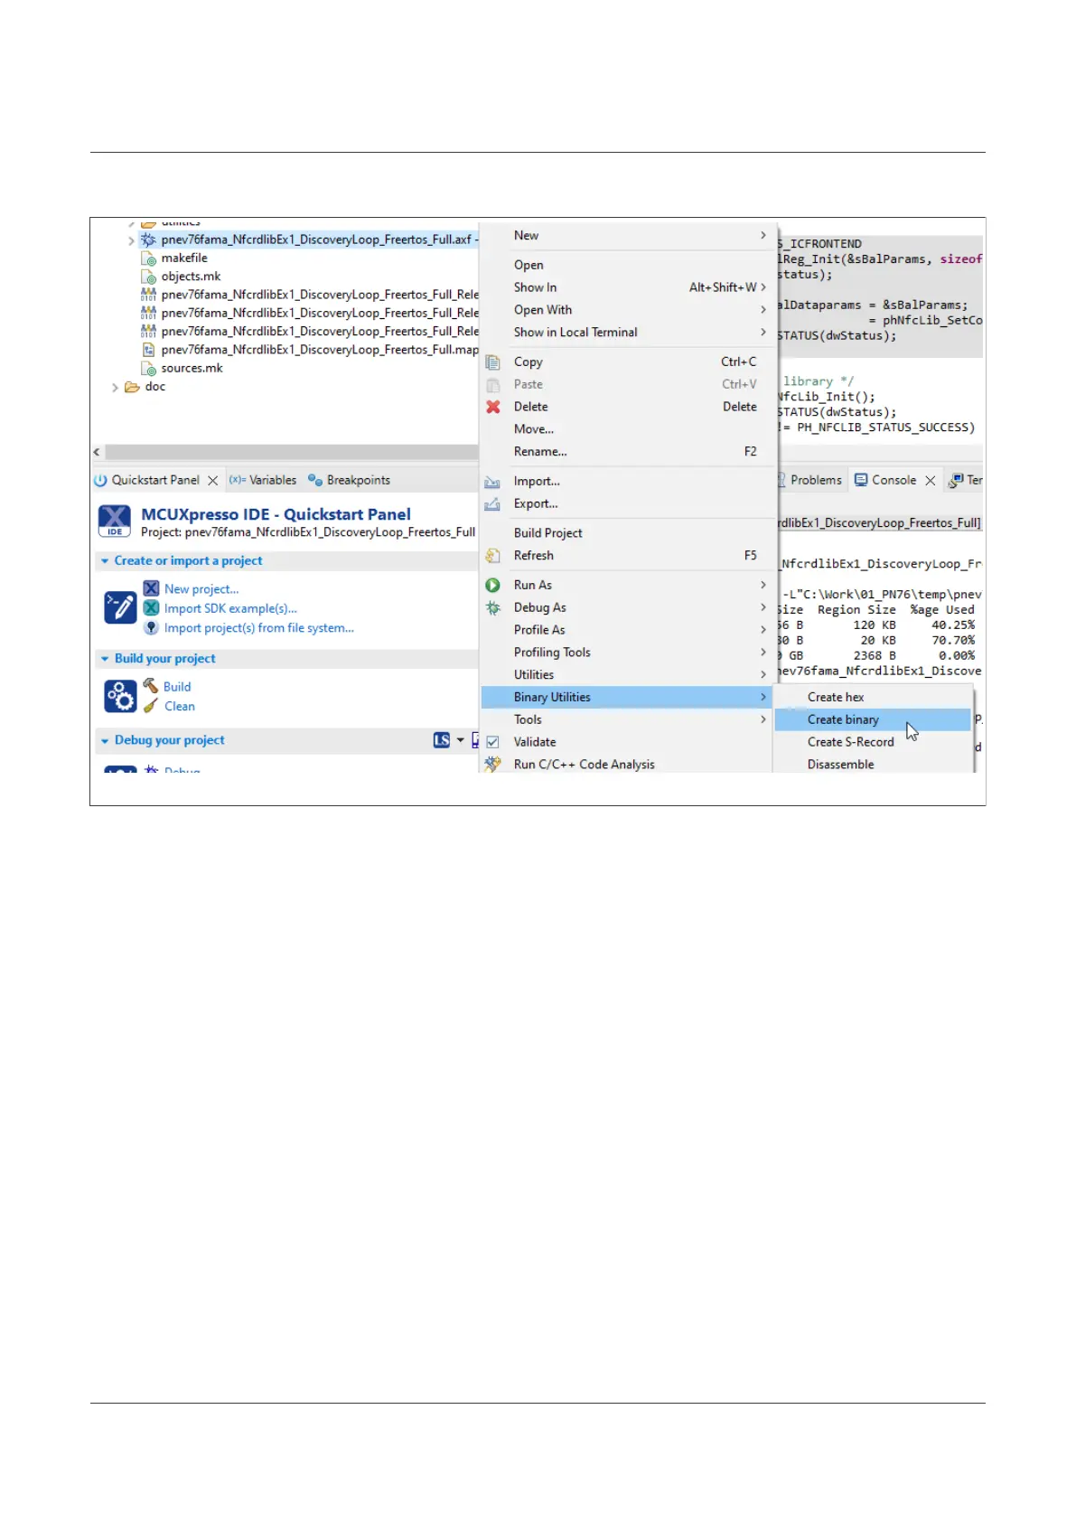This screenshot has width=1076, height=1522.
Task: Click the Import SDK example(s)... link
Action: [230, 609]
